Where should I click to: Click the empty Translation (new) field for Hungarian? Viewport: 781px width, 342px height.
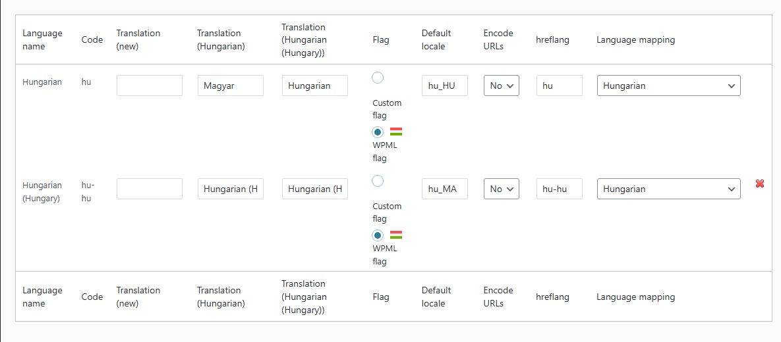pos(150,85)
